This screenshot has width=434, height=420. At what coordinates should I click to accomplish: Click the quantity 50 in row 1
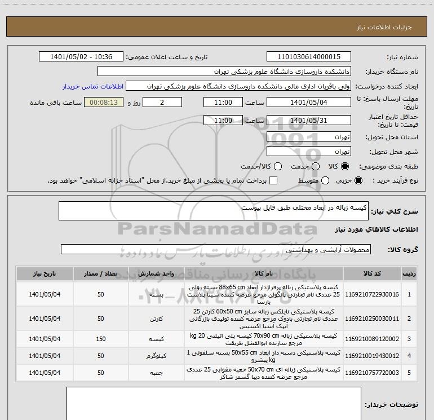(x=100, y=294)
